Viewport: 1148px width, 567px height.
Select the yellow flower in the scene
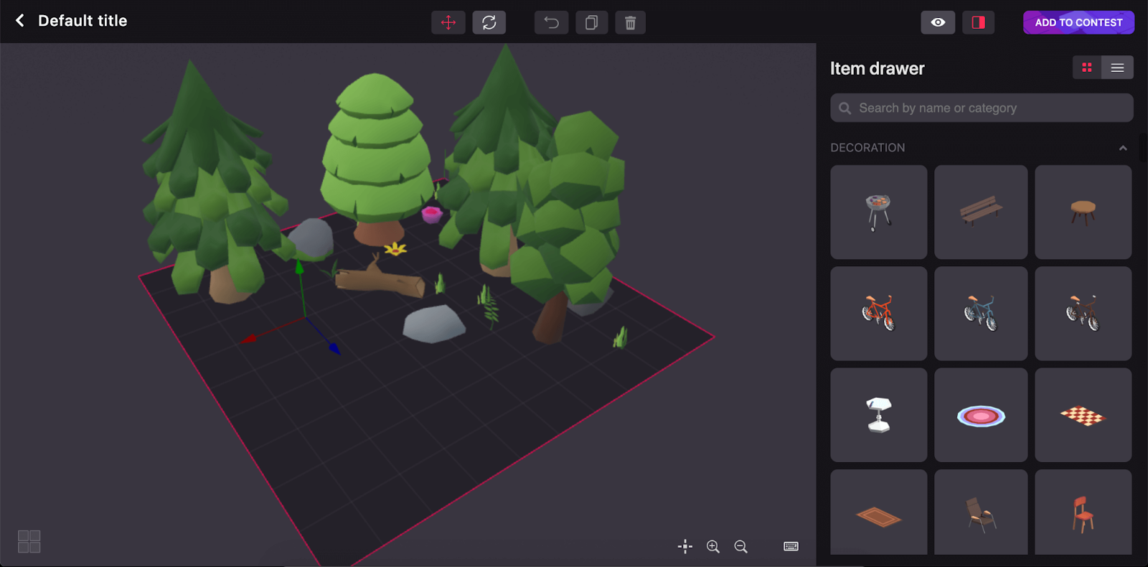tap(395, 249)
